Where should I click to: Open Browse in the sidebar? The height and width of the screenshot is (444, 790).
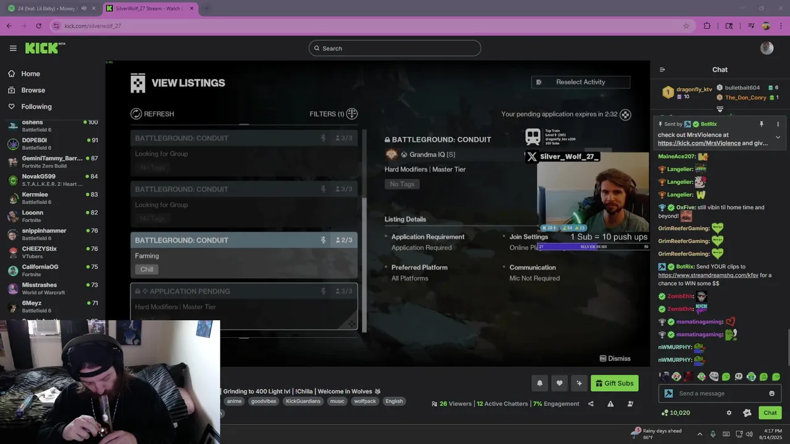click(x=33, y=90)
